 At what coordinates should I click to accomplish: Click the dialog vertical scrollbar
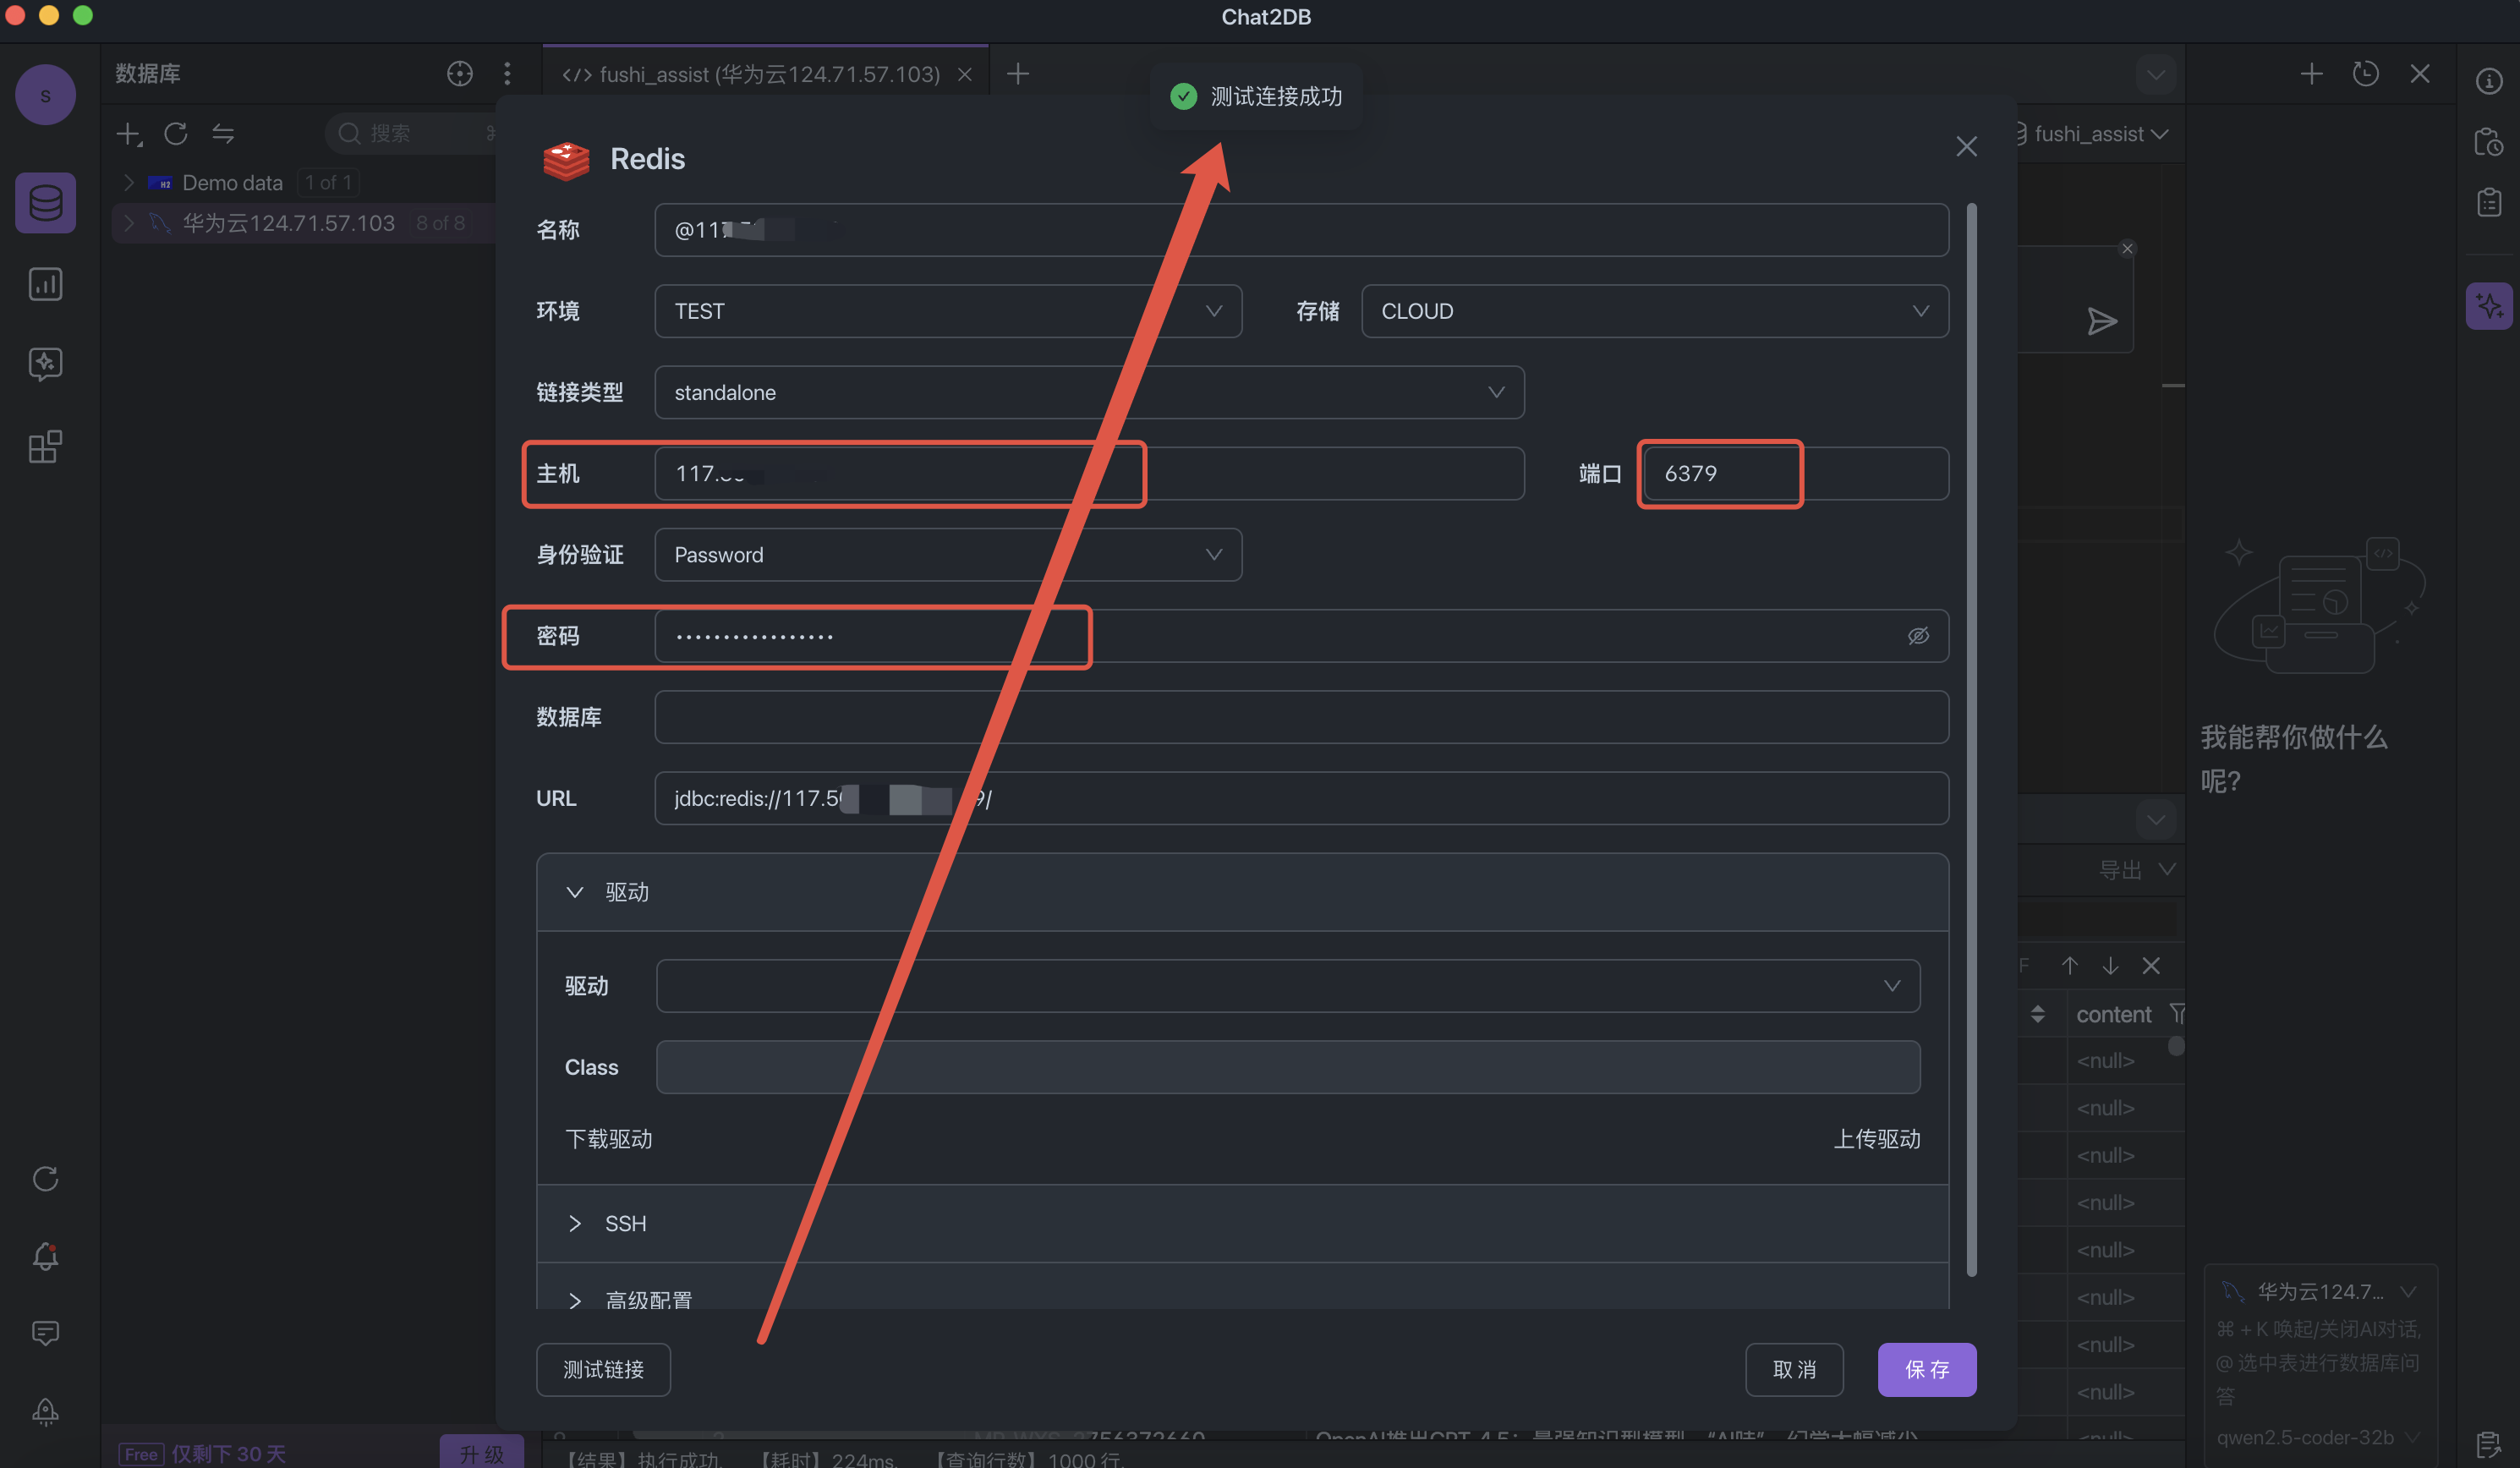coord(1971,740)
